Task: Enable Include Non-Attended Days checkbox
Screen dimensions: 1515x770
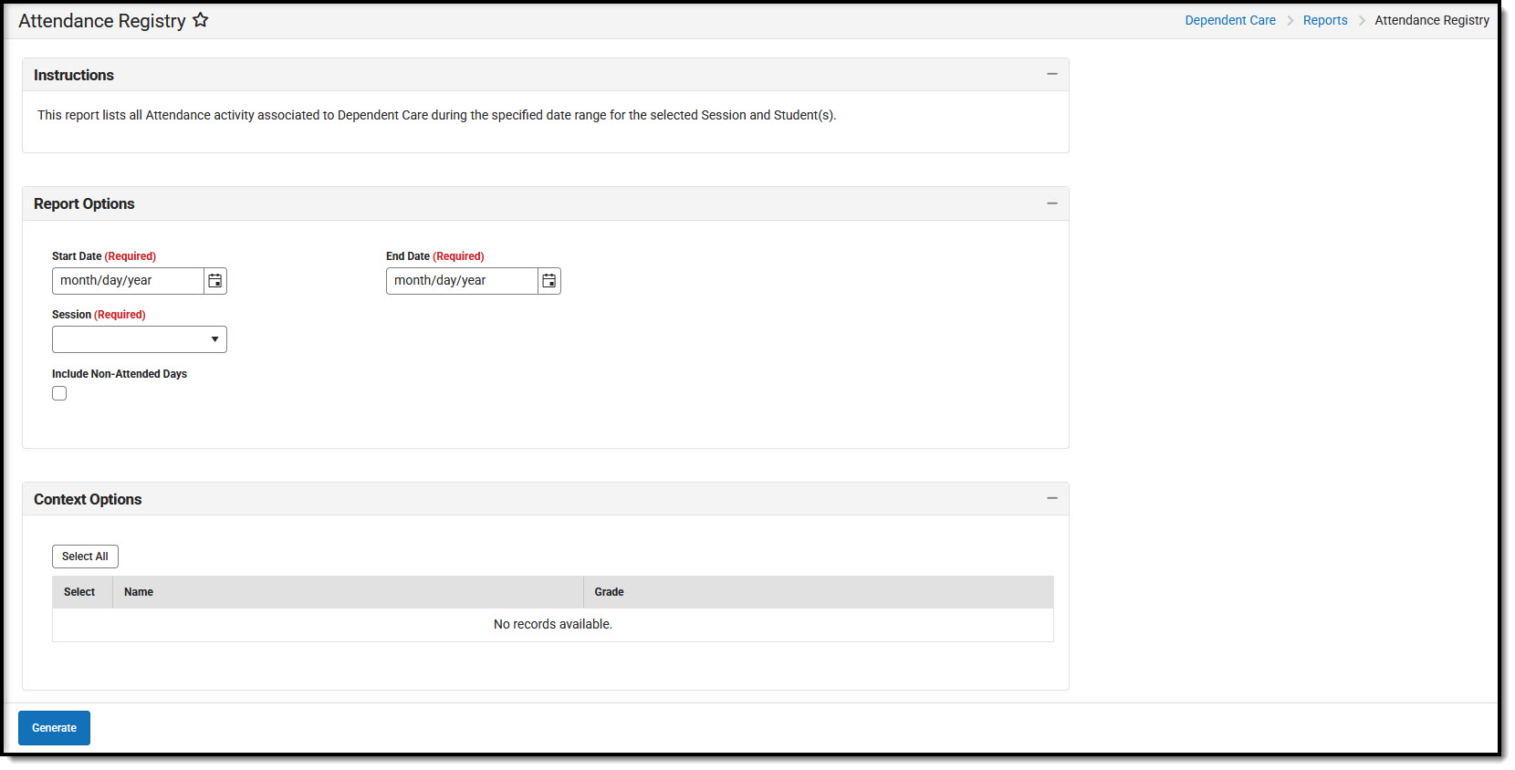Action: (x=59, y=393)
